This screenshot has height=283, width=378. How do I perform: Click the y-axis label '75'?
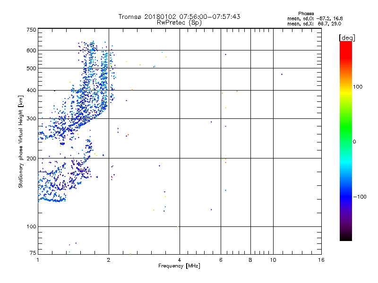point(33,253)
